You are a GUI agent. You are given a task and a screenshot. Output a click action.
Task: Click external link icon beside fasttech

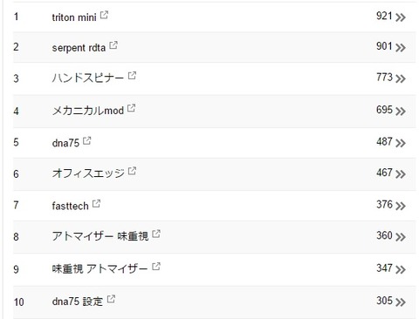pos(96,204)
